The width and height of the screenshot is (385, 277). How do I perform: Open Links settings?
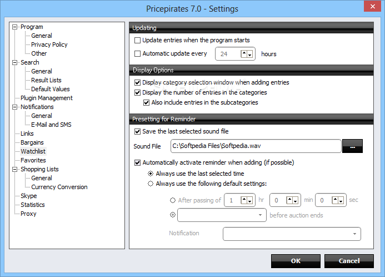coord(27,133)
